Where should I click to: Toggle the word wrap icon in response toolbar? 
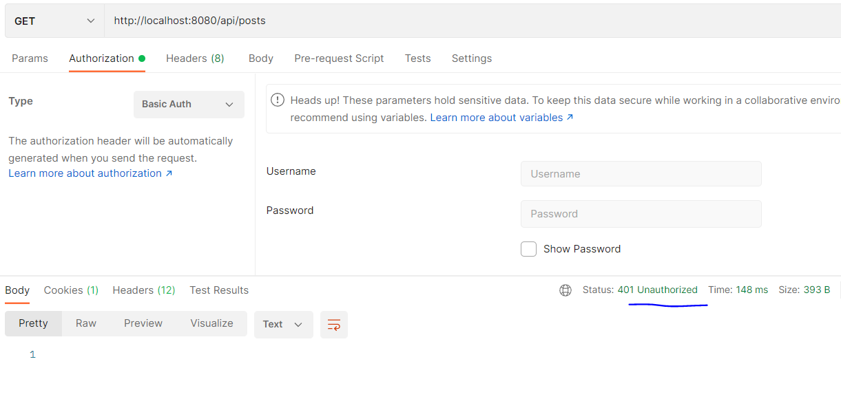(334, 325)
